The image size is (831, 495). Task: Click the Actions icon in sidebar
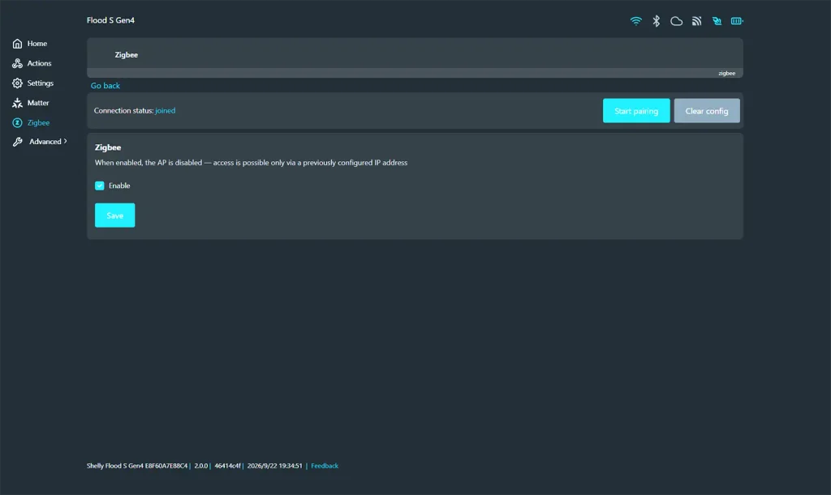(x=18, y=63)
